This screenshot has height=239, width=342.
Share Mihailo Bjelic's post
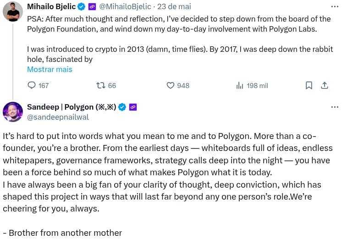click(x=324, y=85)
